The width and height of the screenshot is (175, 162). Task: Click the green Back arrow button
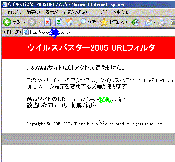coord(7,22)
